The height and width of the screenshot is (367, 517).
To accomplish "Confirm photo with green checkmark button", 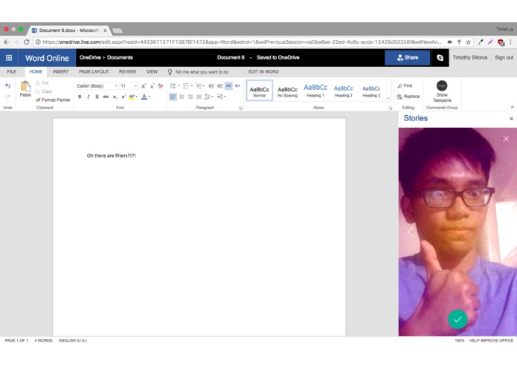I will [x=457, y=319].
